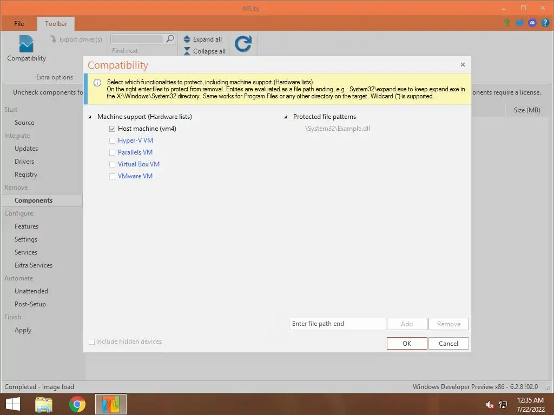The image size is (554, 415).
Task: Click Cancel in the Compatibility dialog
Action: point(449,343)
